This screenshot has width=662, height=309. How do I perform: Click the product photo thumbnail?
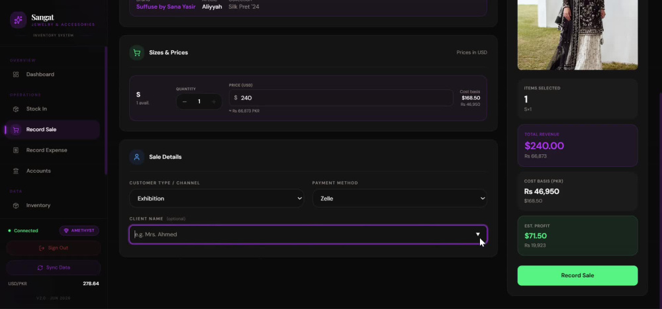coord(577,34)
